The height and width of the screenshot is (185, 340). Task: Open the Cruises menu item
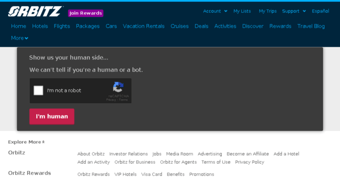(179, 26)
